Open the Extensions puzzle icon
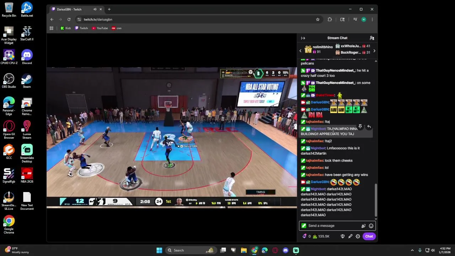Image resolution: width=455 pixels, height=256 pixels. tap(330, 20)
